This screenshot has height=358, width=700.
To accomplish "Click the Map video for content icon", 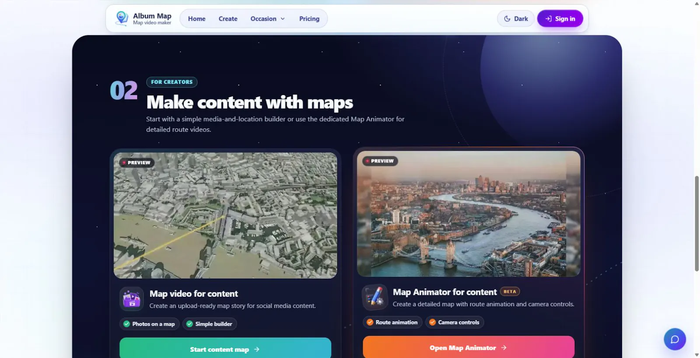I will [x=132, y=299].
